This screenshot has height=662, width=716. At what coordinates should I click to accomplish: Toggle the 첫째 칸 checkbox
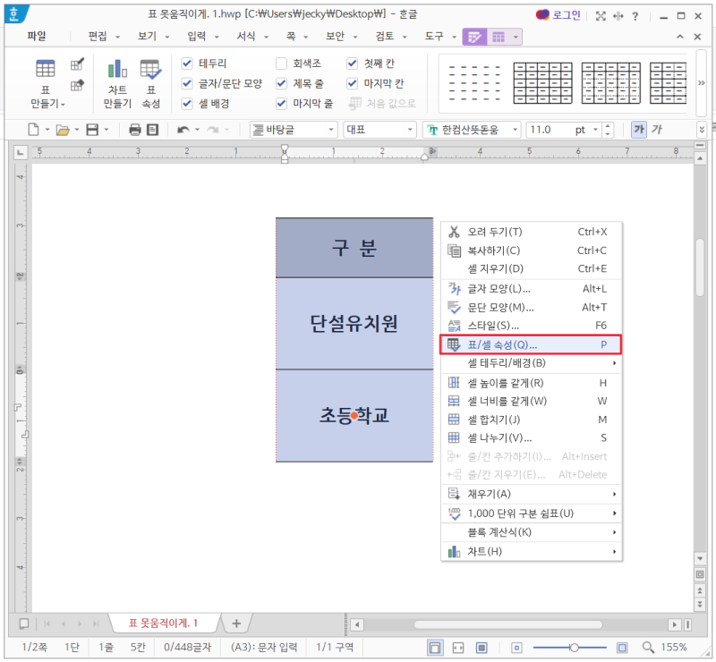tap(352, 63)
